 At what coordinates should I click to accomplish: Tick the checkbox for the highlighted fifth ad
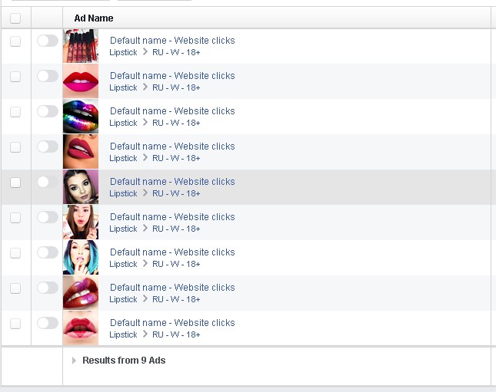coord(15,183)
